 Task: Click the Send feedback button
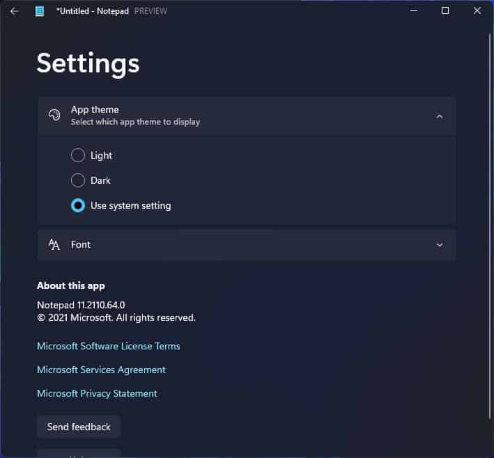coord(79,427)
